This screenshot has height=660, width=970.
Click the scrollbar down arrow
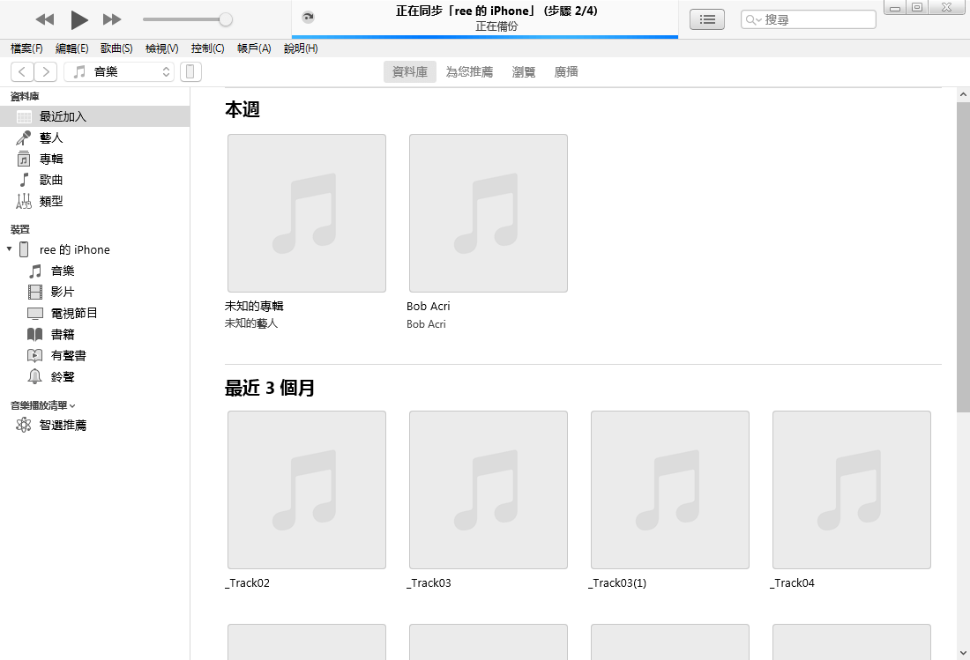(963, 653)
